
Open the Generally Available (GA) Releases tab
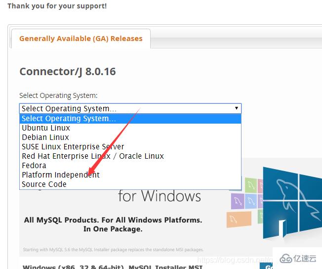coord(80,39)
